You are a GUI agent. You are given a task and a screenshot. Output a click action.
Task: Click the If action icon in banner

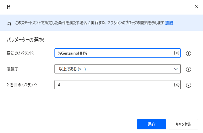9,23
